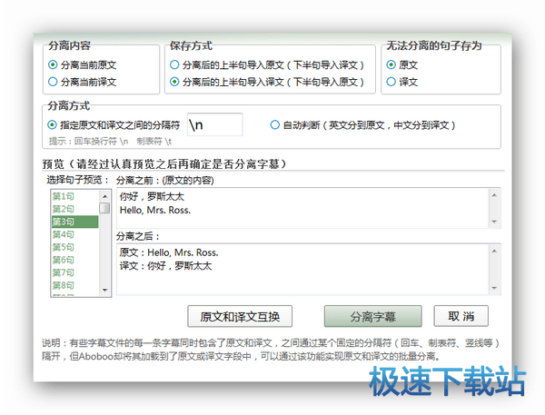Select 第1句 in sentence list
The height and width of the screenshot is (415, 545).
coord(74,196)
